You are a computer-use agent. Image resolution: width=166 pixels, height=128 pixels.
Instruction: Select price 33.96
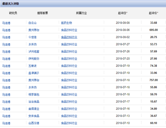click(x=154, y=73)
